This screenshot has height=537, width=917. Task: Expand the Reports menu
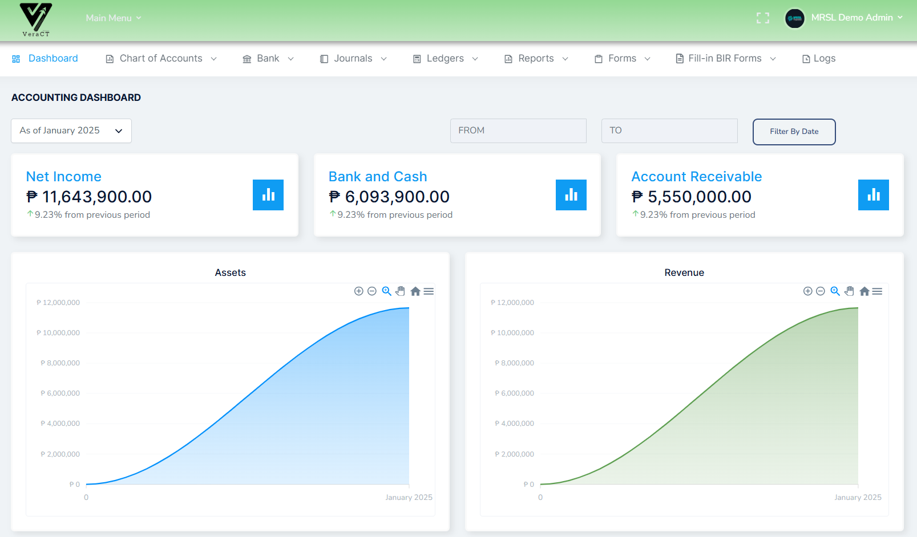coord(536,58)
